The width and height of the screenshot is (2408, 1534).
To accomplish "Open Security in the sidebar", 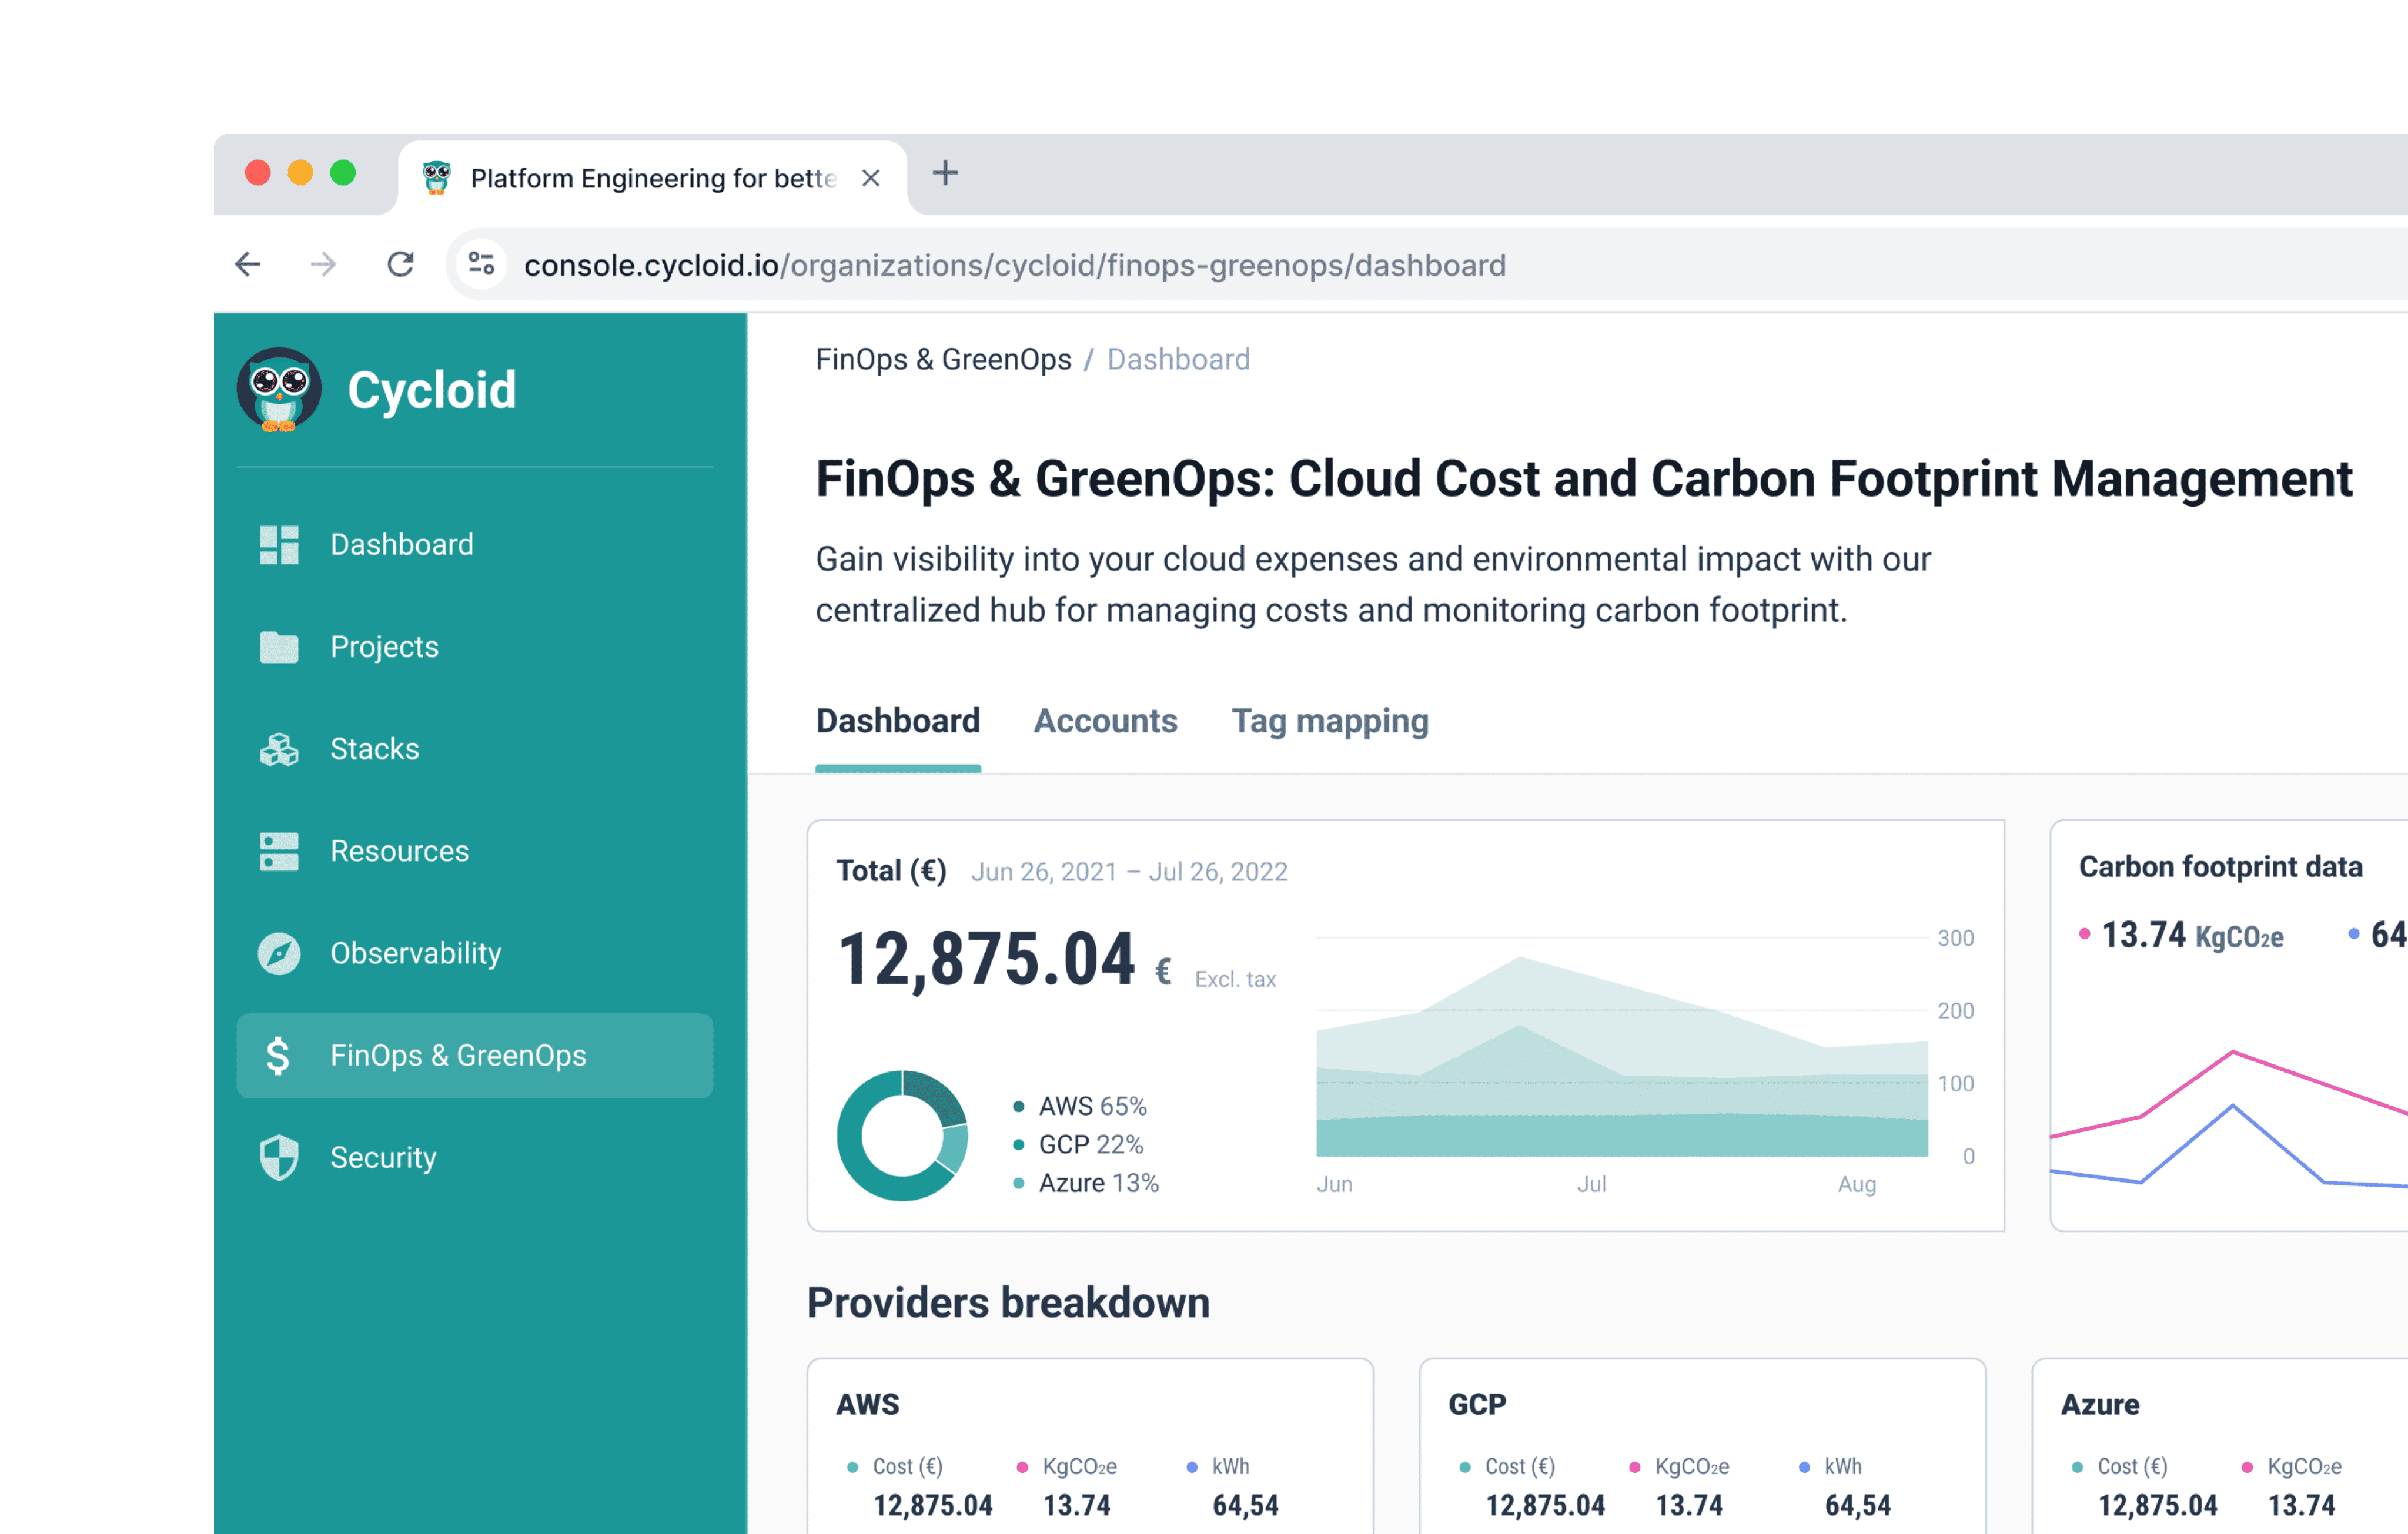I will tap(475, 1157).
